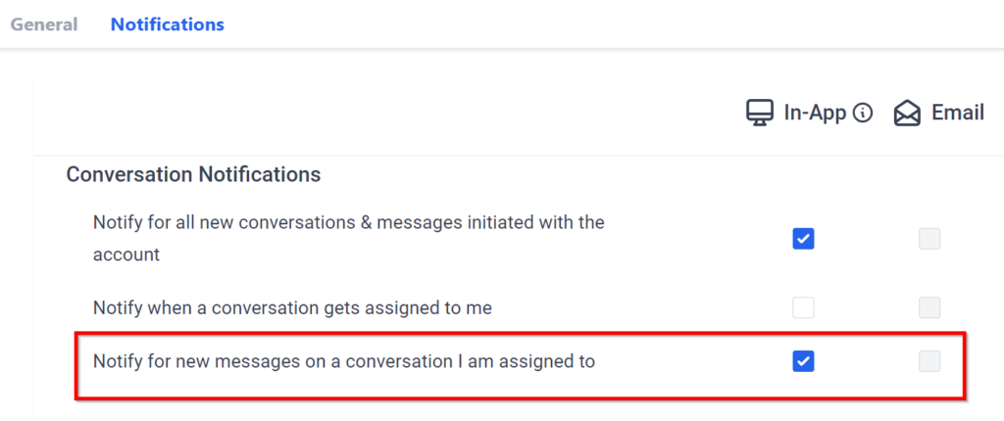Enable In-App for conversation assigned to me
Viewport: 1004px width, 421px height.
coord(803,307)
